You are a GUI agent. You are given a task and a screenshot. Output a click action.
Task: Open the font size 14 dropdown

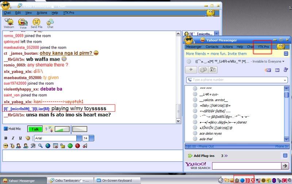[92, 138]
